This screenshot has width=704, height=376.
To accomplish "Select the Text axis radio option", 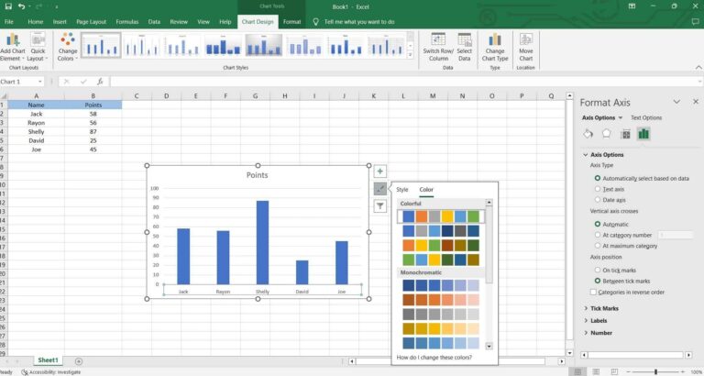I will pos(597,189).
